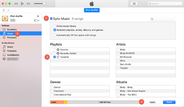Check the Birdy artist

(x=118, y=49)
